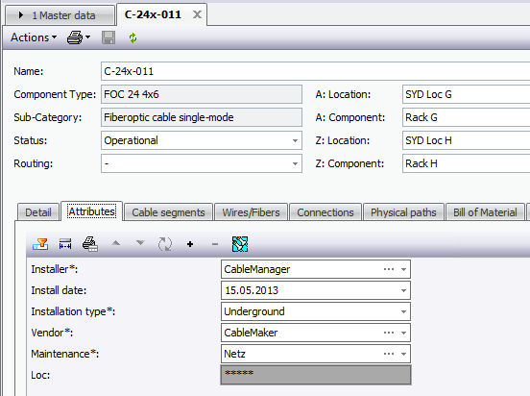Open the Installation type dropdown
The width and height of the screenshot is (530, 396).
[403, 311]
